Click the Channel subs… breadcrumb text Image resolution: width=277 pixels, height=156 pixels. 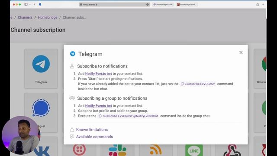click(x=74, y=17)
